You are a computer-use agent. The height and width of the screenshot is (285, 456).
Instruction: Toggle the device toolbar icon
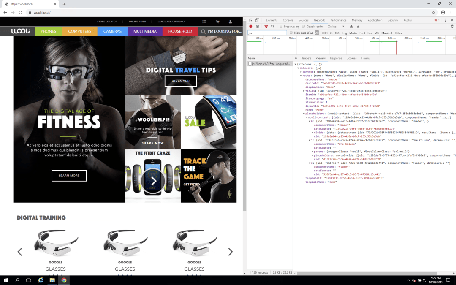tap(258, 20)
